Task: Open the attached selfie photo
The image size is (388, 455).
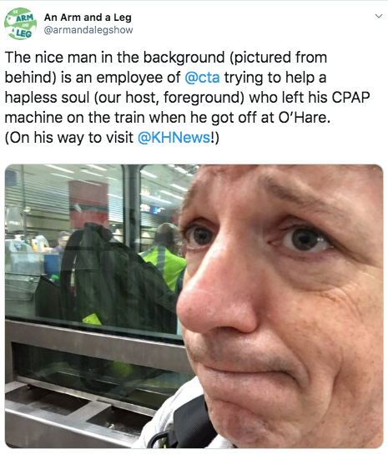Action: [x=194, y=306]
